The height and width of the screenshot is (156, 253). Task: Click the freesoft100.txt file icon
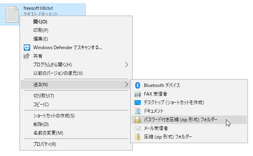click(12, 14)
